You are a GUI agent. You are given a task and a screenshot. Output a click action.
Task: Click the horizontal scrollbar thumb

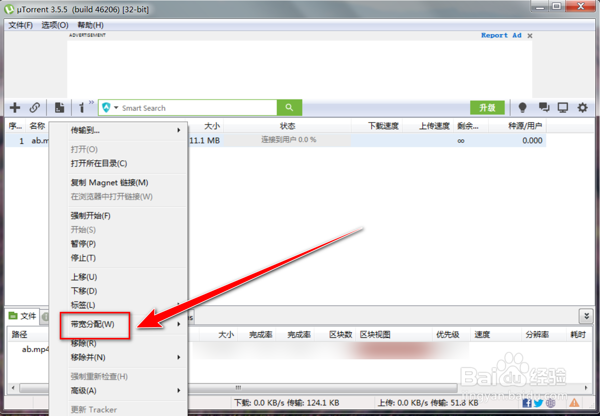coord(239,388)
